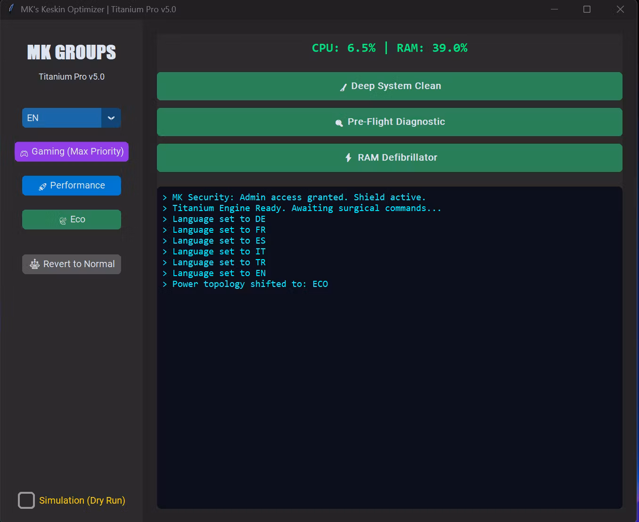Screen dimensions: 639x522
Task: Switch to Performance power mode
Action: click(x=72, y=186)
